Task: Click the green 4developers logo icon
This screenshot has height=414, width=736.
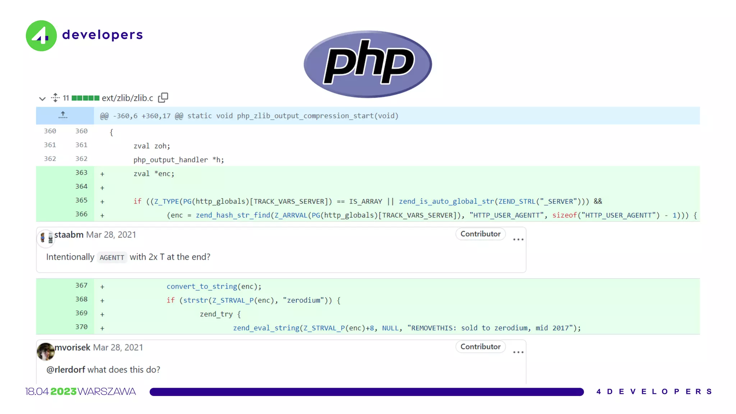Action: pos(41,36)
